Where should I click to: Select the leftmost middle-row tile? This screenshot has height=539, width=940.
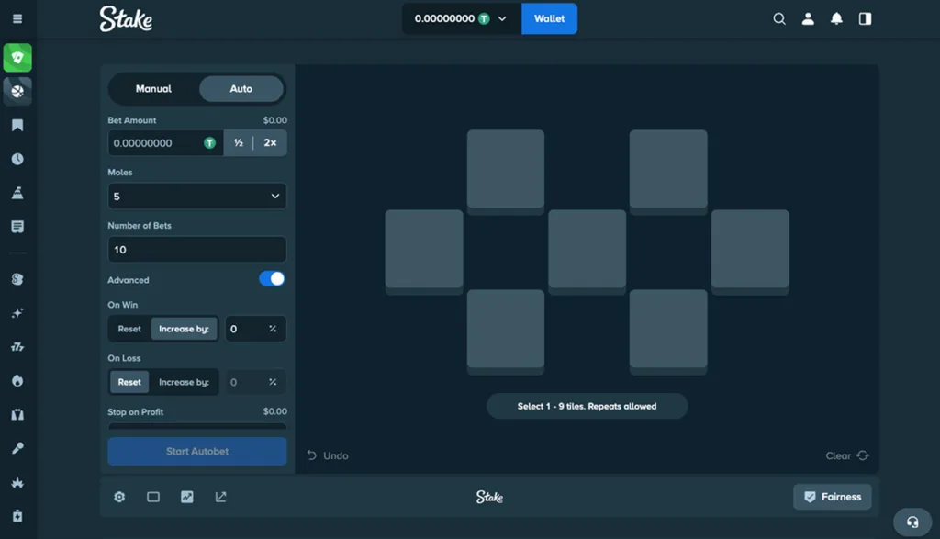click(424, 252)
